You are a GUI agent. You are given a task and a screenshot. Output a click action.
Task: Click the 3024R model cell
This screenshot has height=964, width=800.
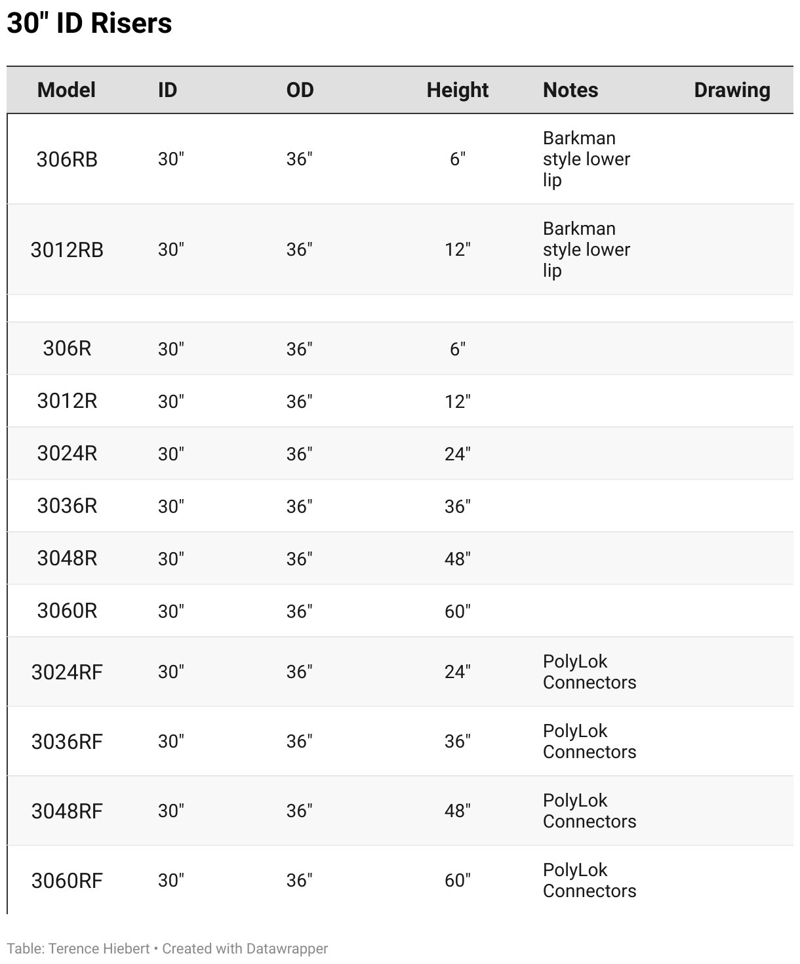point(67,453)
